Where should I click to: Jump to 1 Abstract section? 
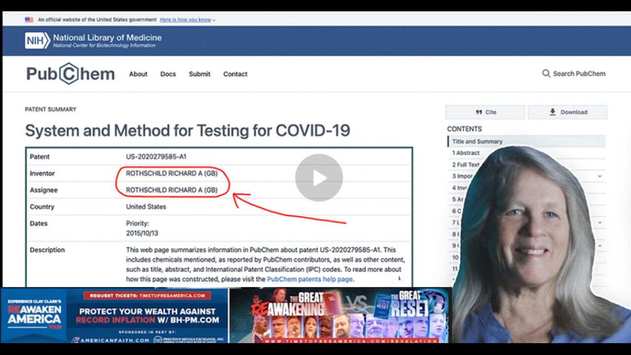[466, 153]
